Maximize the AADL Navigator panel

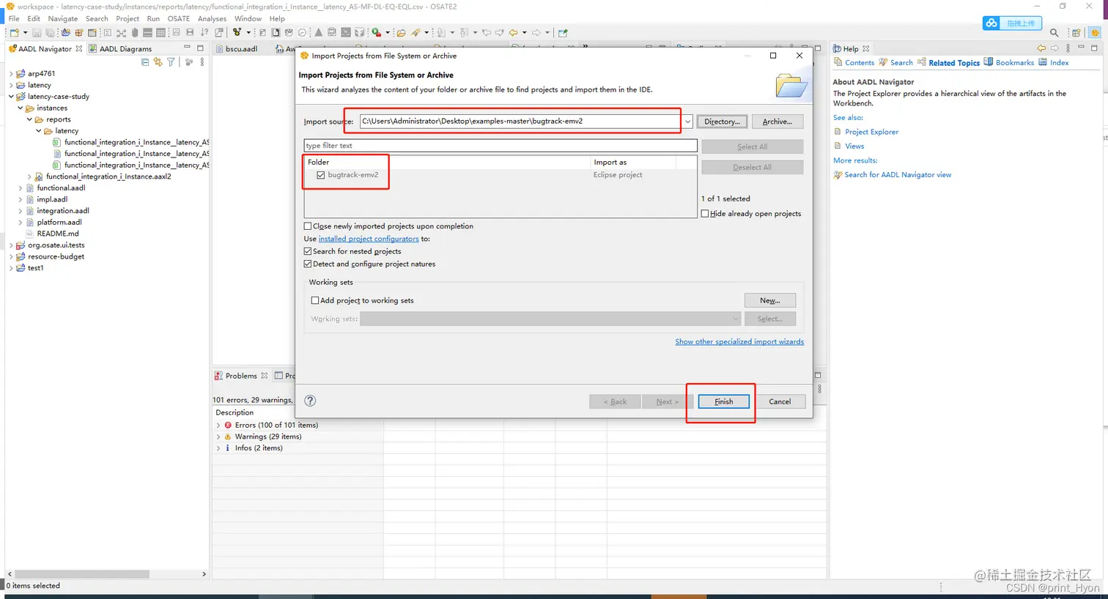pos(200,48)
